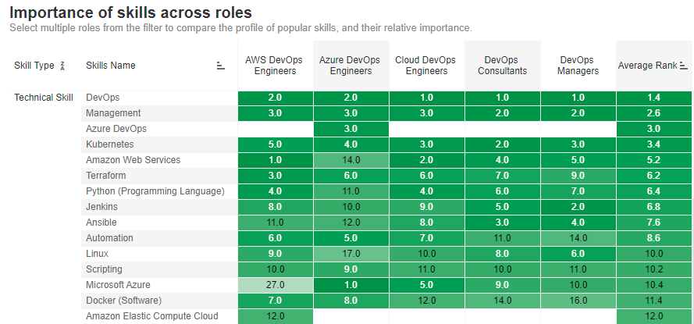
Task: Click the Ansible skill row label
Action: pos(101,223)
